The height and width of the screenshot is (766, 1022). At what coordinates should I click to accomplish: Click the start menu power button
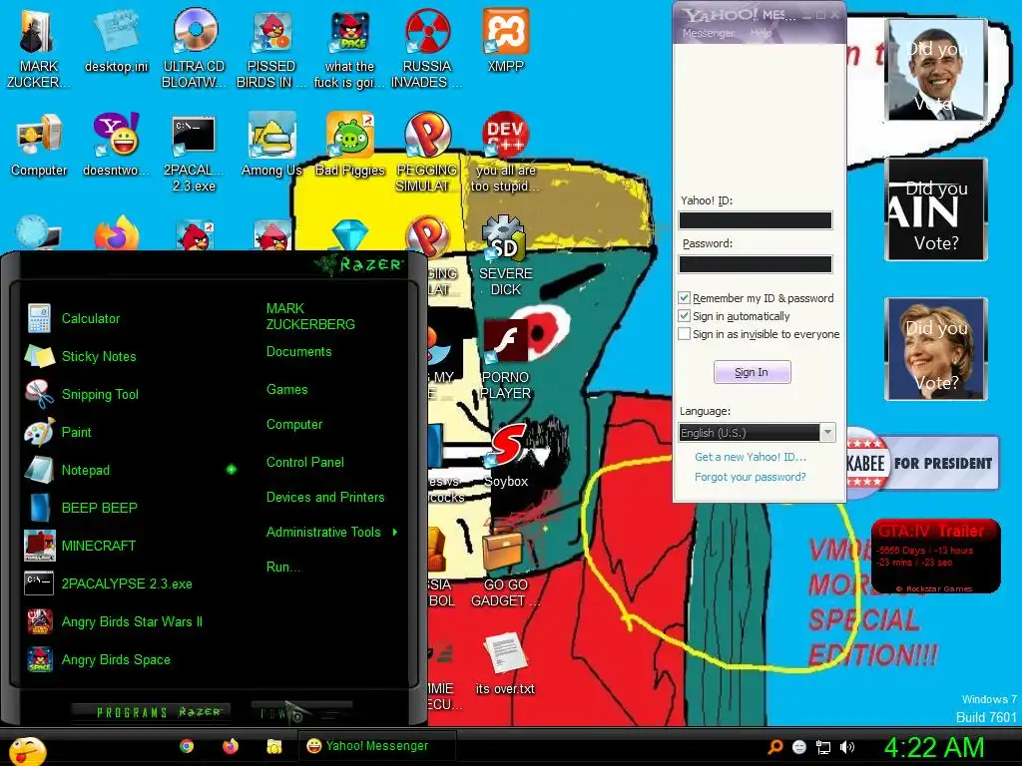pos(301,712)
